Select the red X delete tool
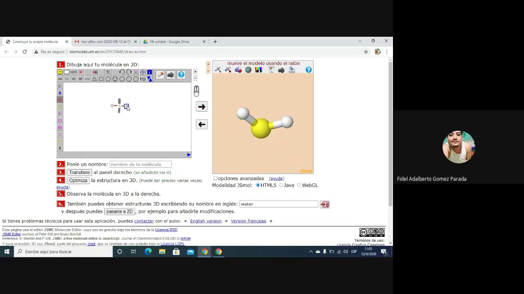Screen dimensions: 524x294 point(81,72)
